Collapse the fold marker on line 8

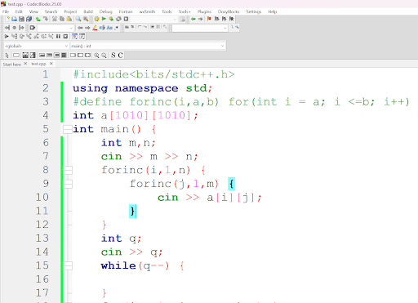click(68, 170)
